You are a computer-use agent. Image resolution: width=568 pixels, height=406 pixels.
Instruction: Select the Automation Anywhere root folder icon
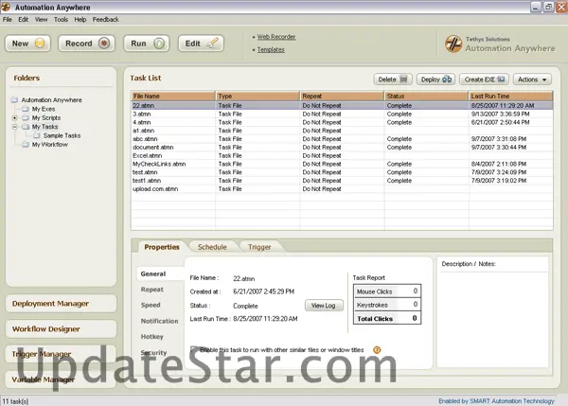[14, 99]
